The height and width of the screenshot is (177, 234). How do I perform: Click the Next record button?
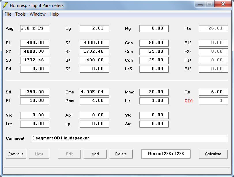39,154
